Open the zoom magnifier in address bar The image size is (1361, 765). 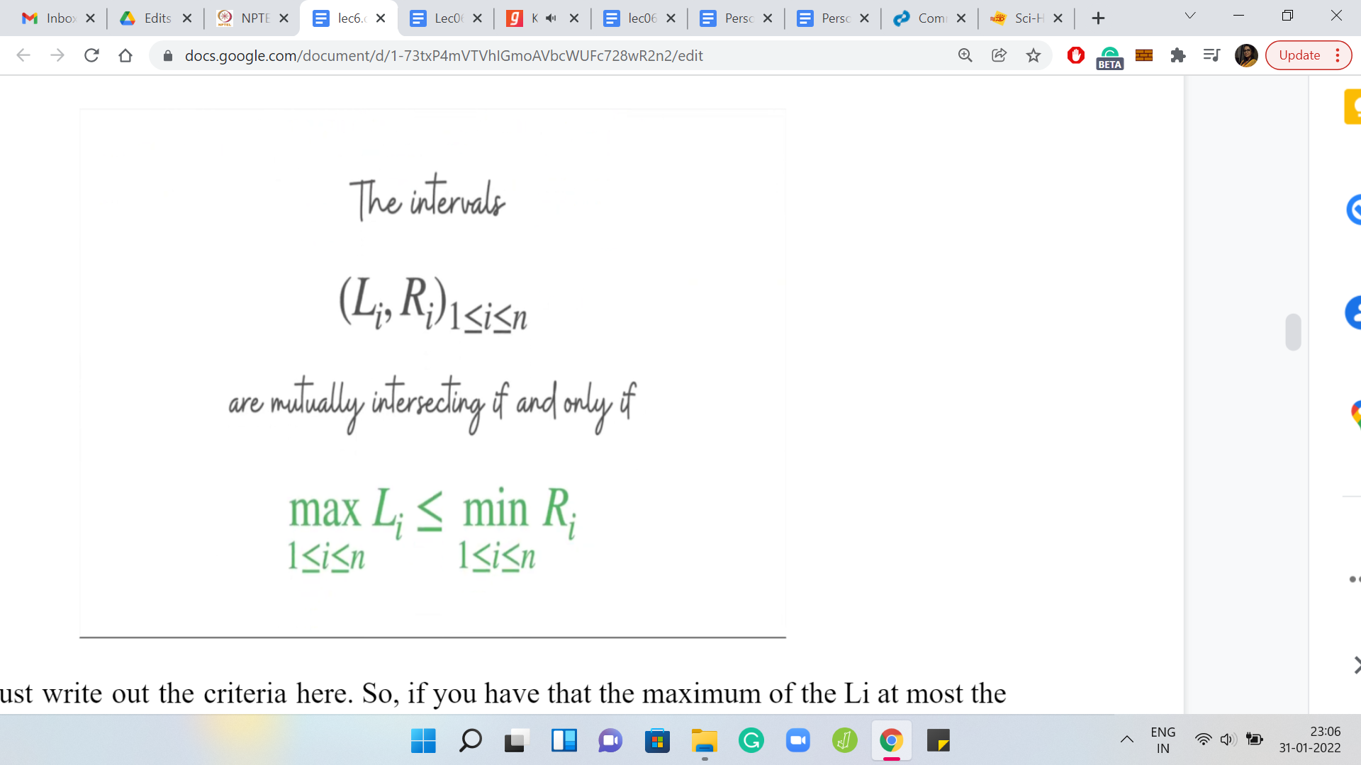pos(965,55)
